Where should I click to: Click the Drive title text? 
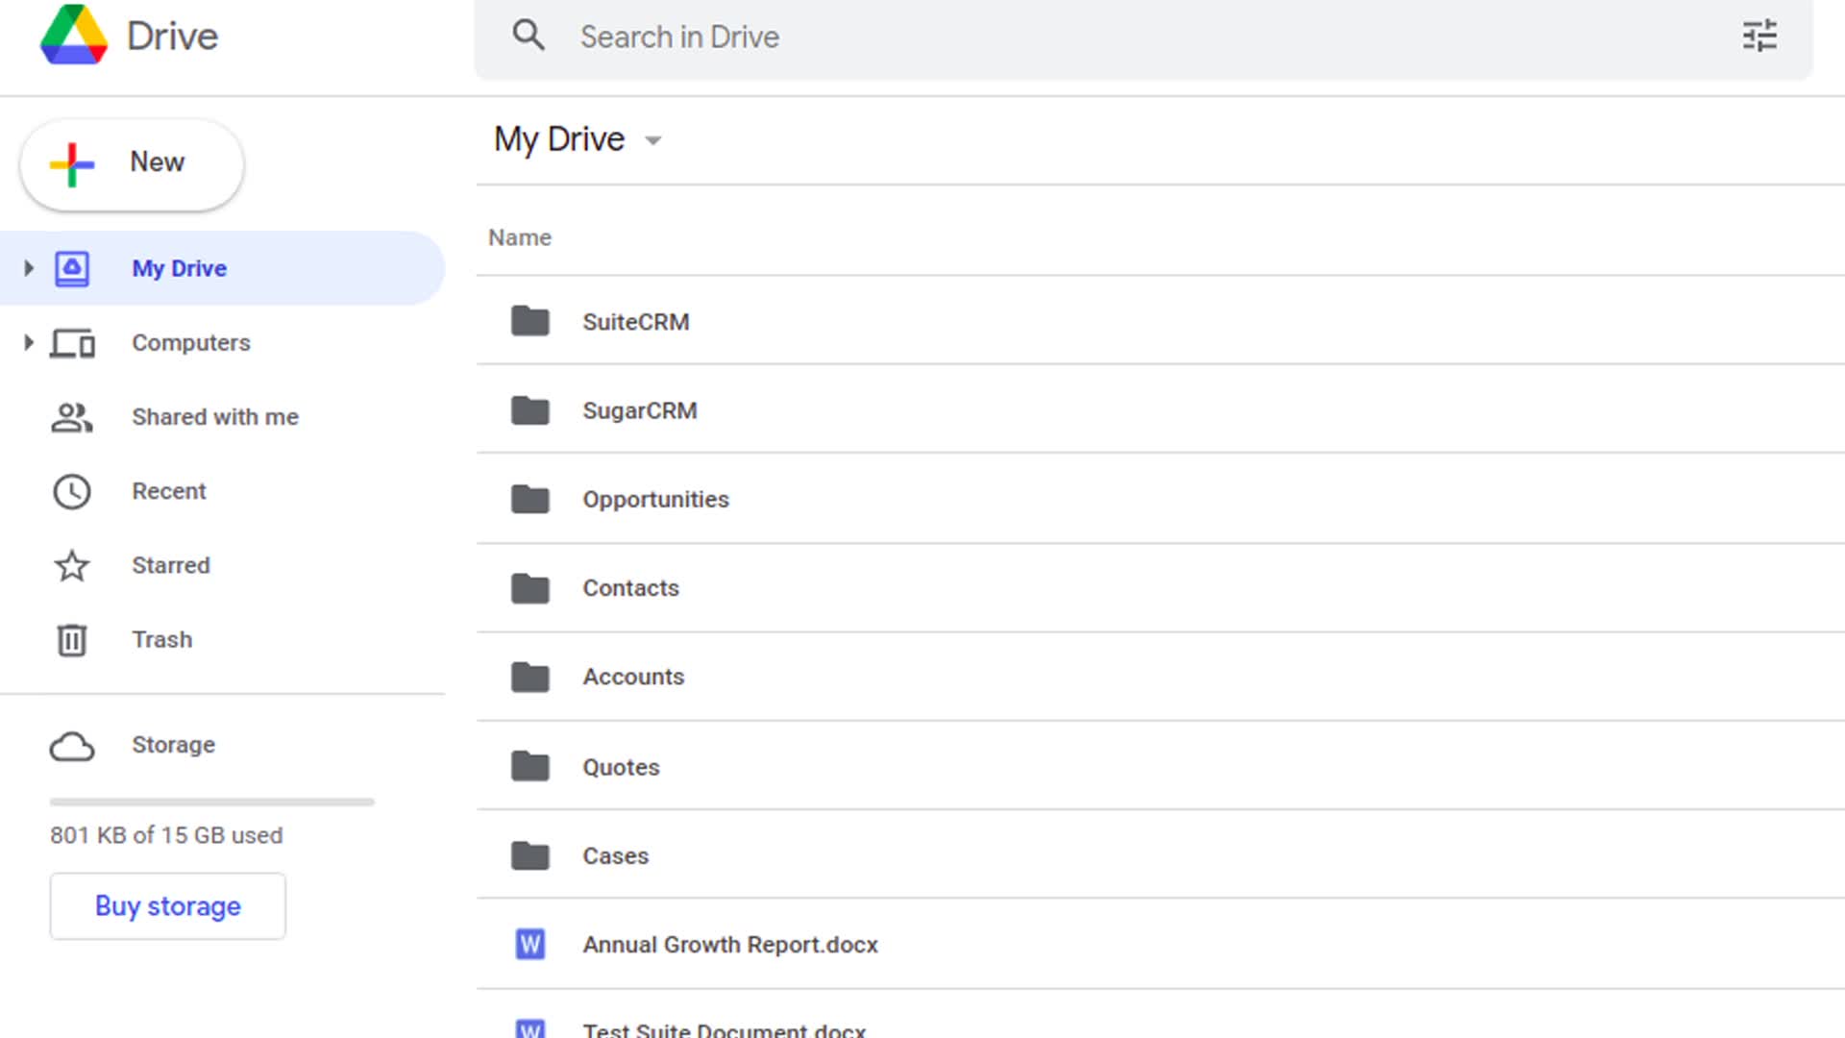click(173, 37)
